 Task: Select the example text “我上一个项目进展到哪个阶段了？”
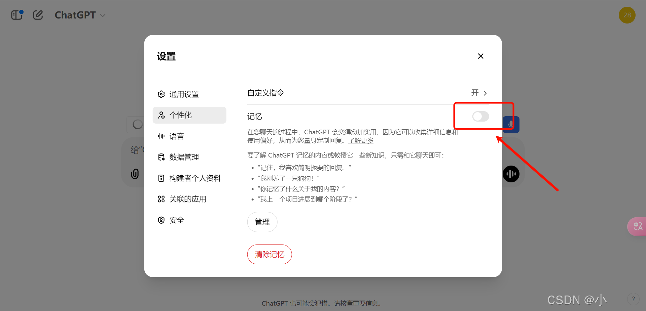(308, 199)
